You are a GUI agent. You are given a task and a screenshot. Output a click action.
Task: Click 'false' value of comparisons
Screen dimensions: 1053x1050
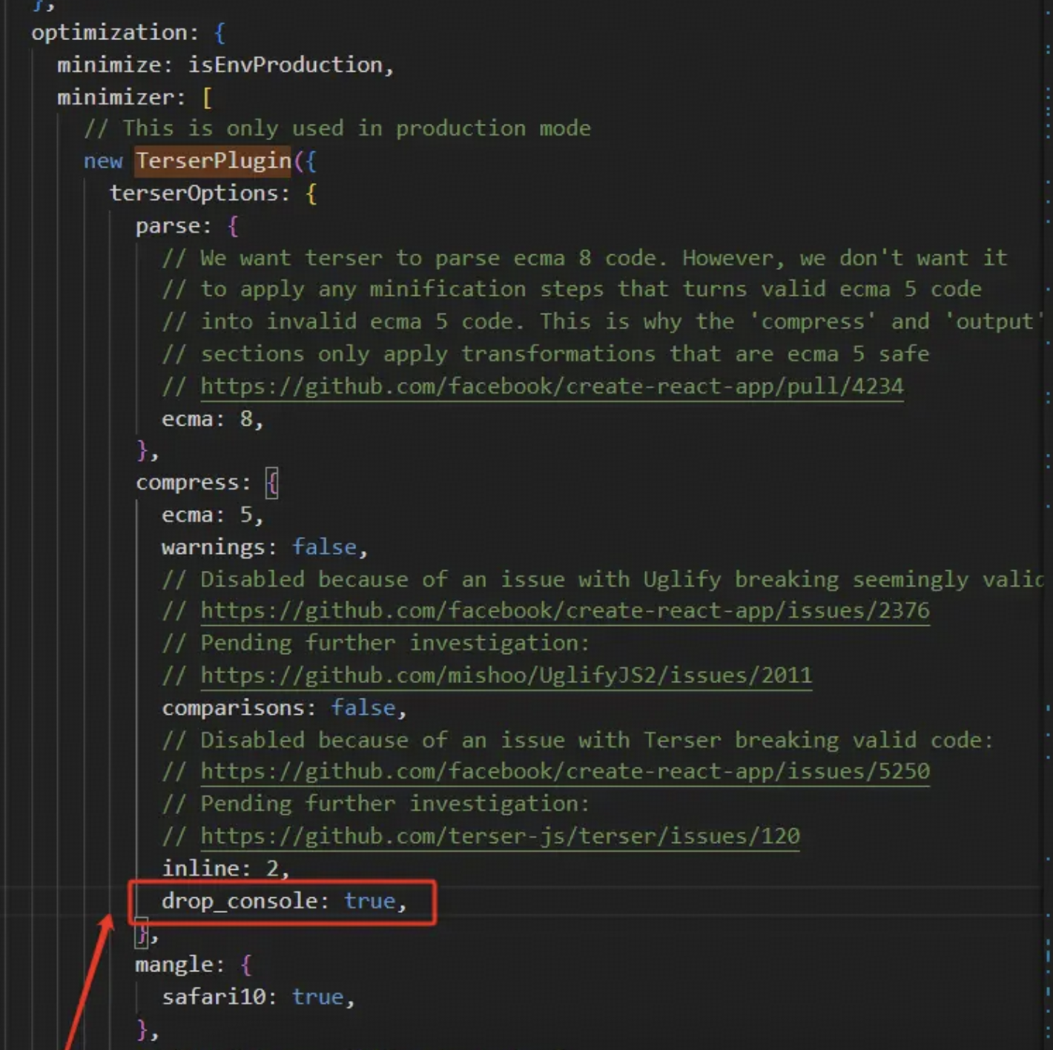coord(363,707)
